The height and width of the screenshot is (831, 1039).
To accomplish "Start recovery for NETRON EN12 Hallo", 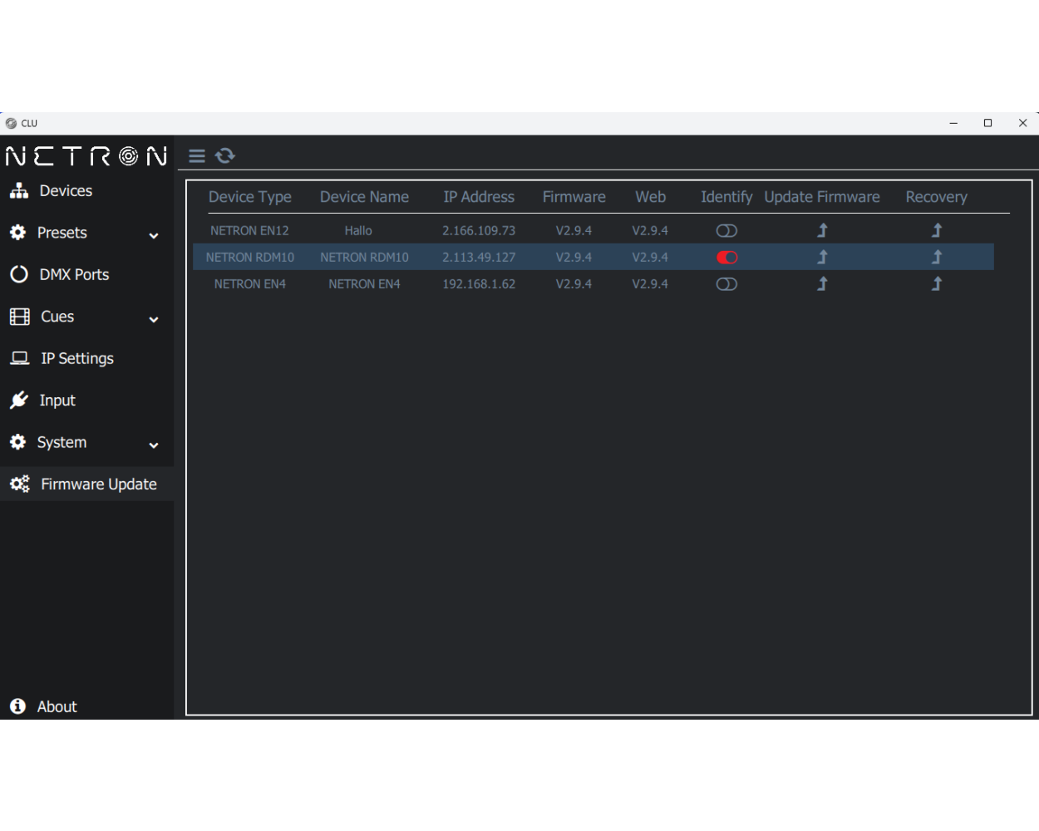I will [937, 230].
